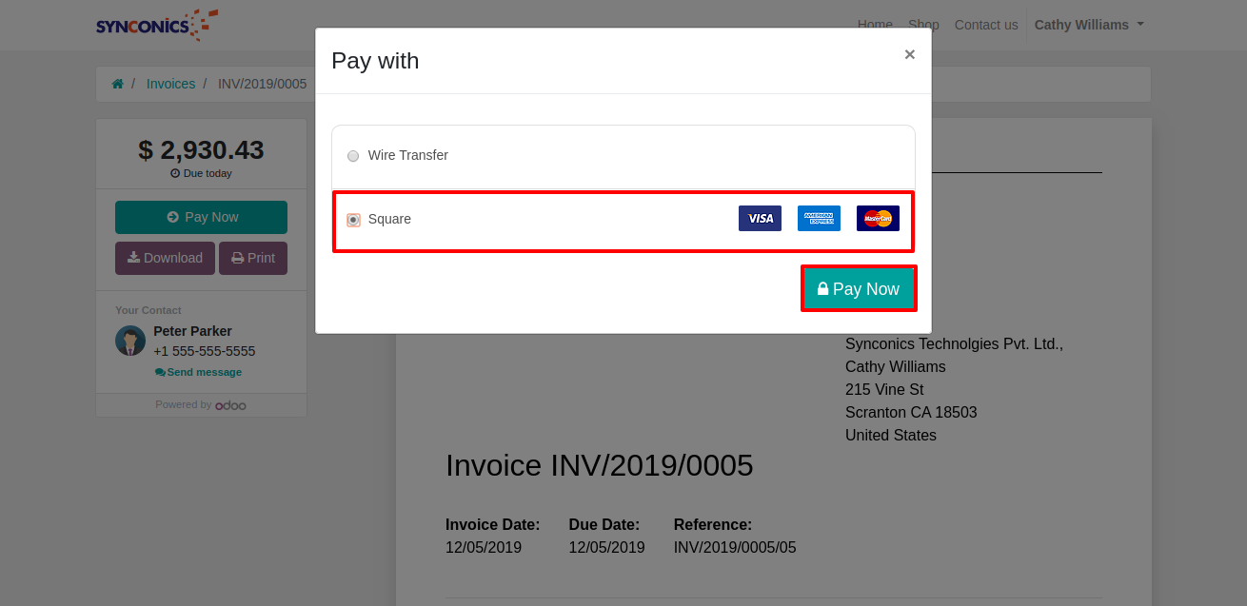Image resolution: width=1247 pixels, height=606 pixels.
Task: Click the Odoo logo in sidebar
Action: (230, 405)
